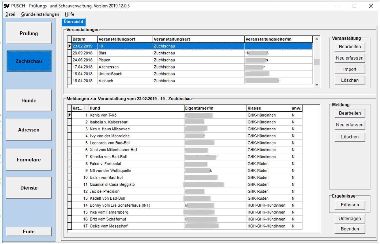The width and height of the screenshot is (380, 244).
Task: Click the Klasse column header
Action: (269, 108)
